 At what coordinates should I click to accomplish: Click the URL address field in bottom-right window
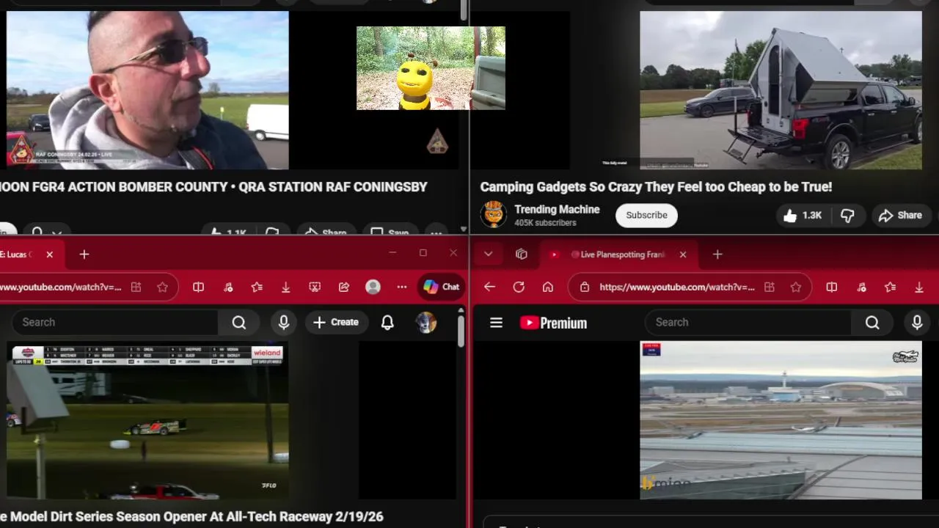pyautogui.click(x=676, y=287)
